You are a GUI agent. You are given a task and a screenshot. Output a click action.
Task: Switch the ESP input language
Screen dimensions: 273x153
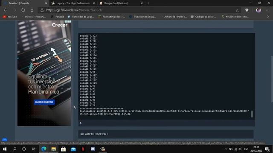(246, 149)
